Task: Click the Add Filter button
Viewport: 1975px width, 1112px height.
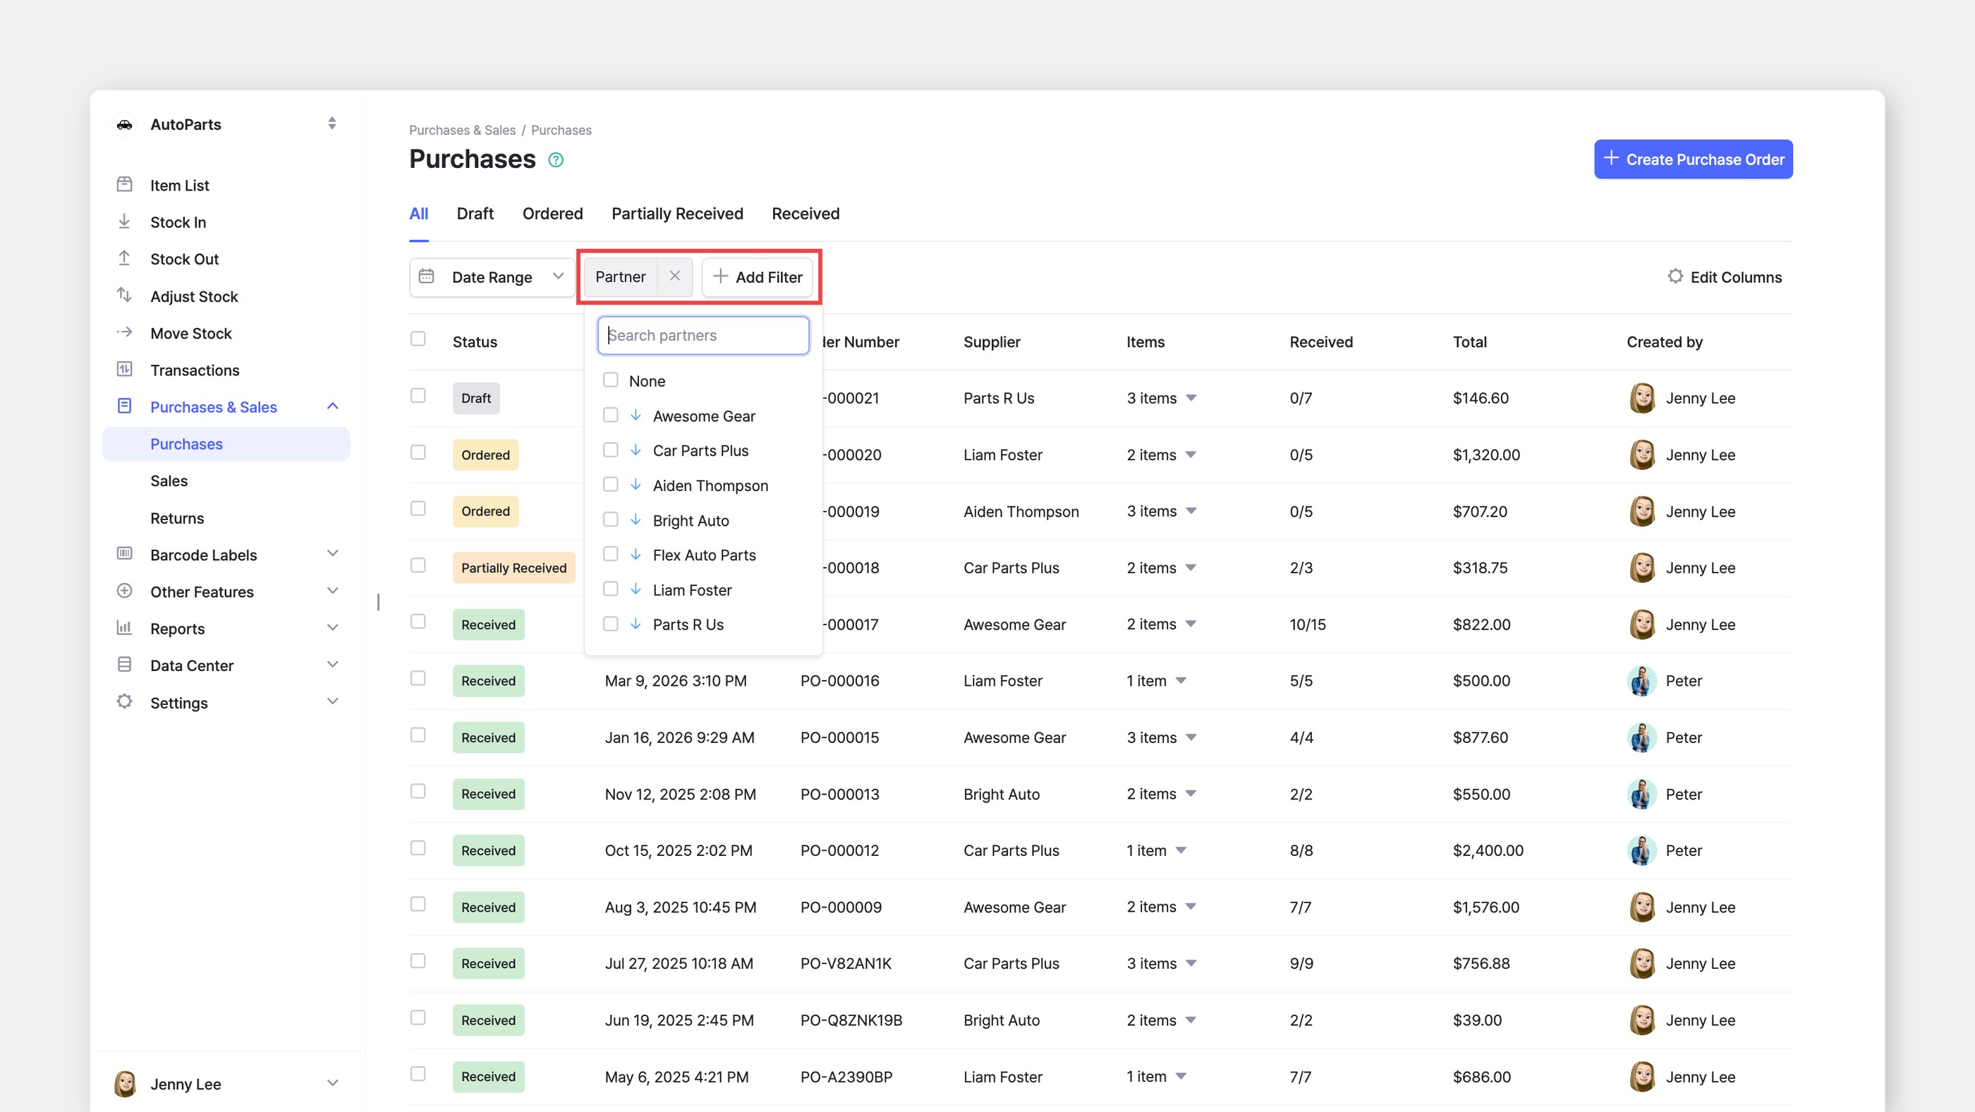Action: [758, 277]
